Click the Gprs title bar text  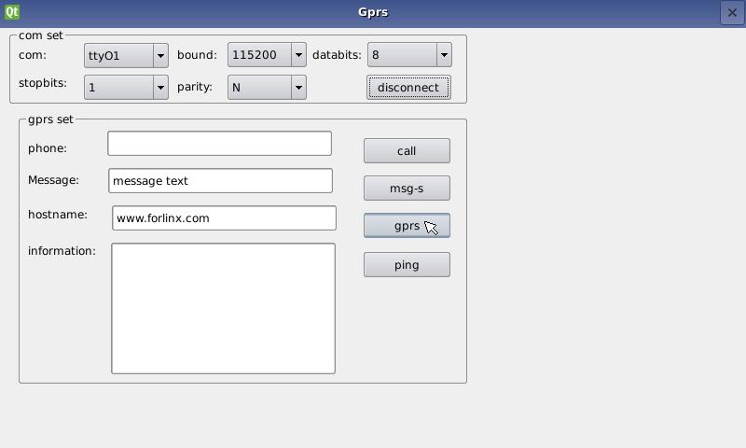point(373,12)
